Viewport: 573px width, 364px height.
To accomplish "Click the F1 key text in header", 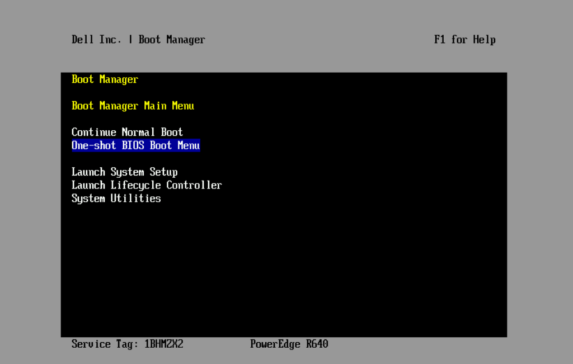I will tap(440, 40).
